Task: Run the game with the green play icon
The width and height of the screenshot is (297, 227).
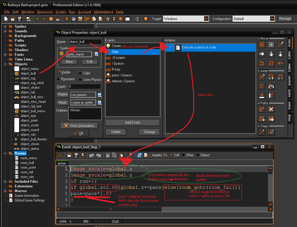Action: [x=38, y=19]
